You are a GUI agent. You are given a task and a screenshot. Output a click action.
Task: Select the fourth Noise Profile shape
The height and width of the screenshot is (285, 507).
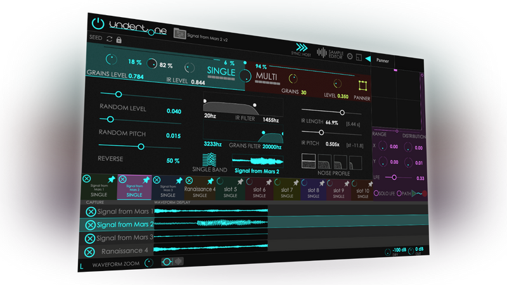click(x=356, y=163)
